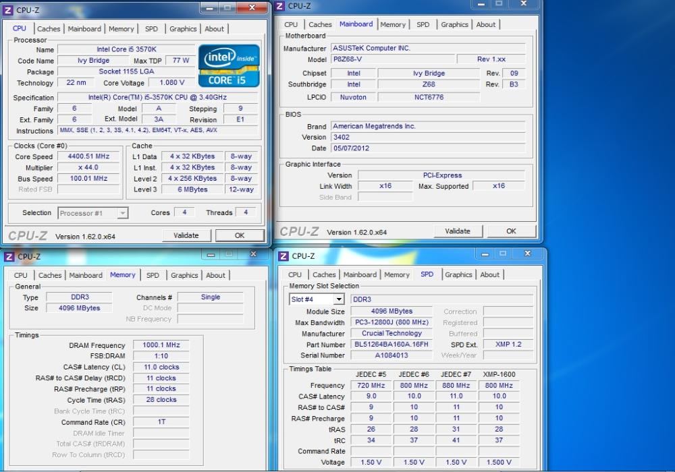675x472 pixels.
Task: Switch to Memory tab in the CPU window
Action: point(122,29)
